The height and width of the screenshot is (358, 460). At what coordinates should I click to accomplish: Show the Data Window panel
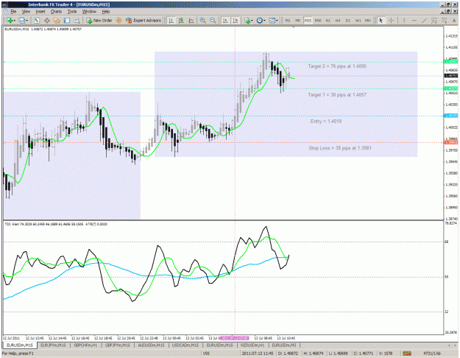46,21
